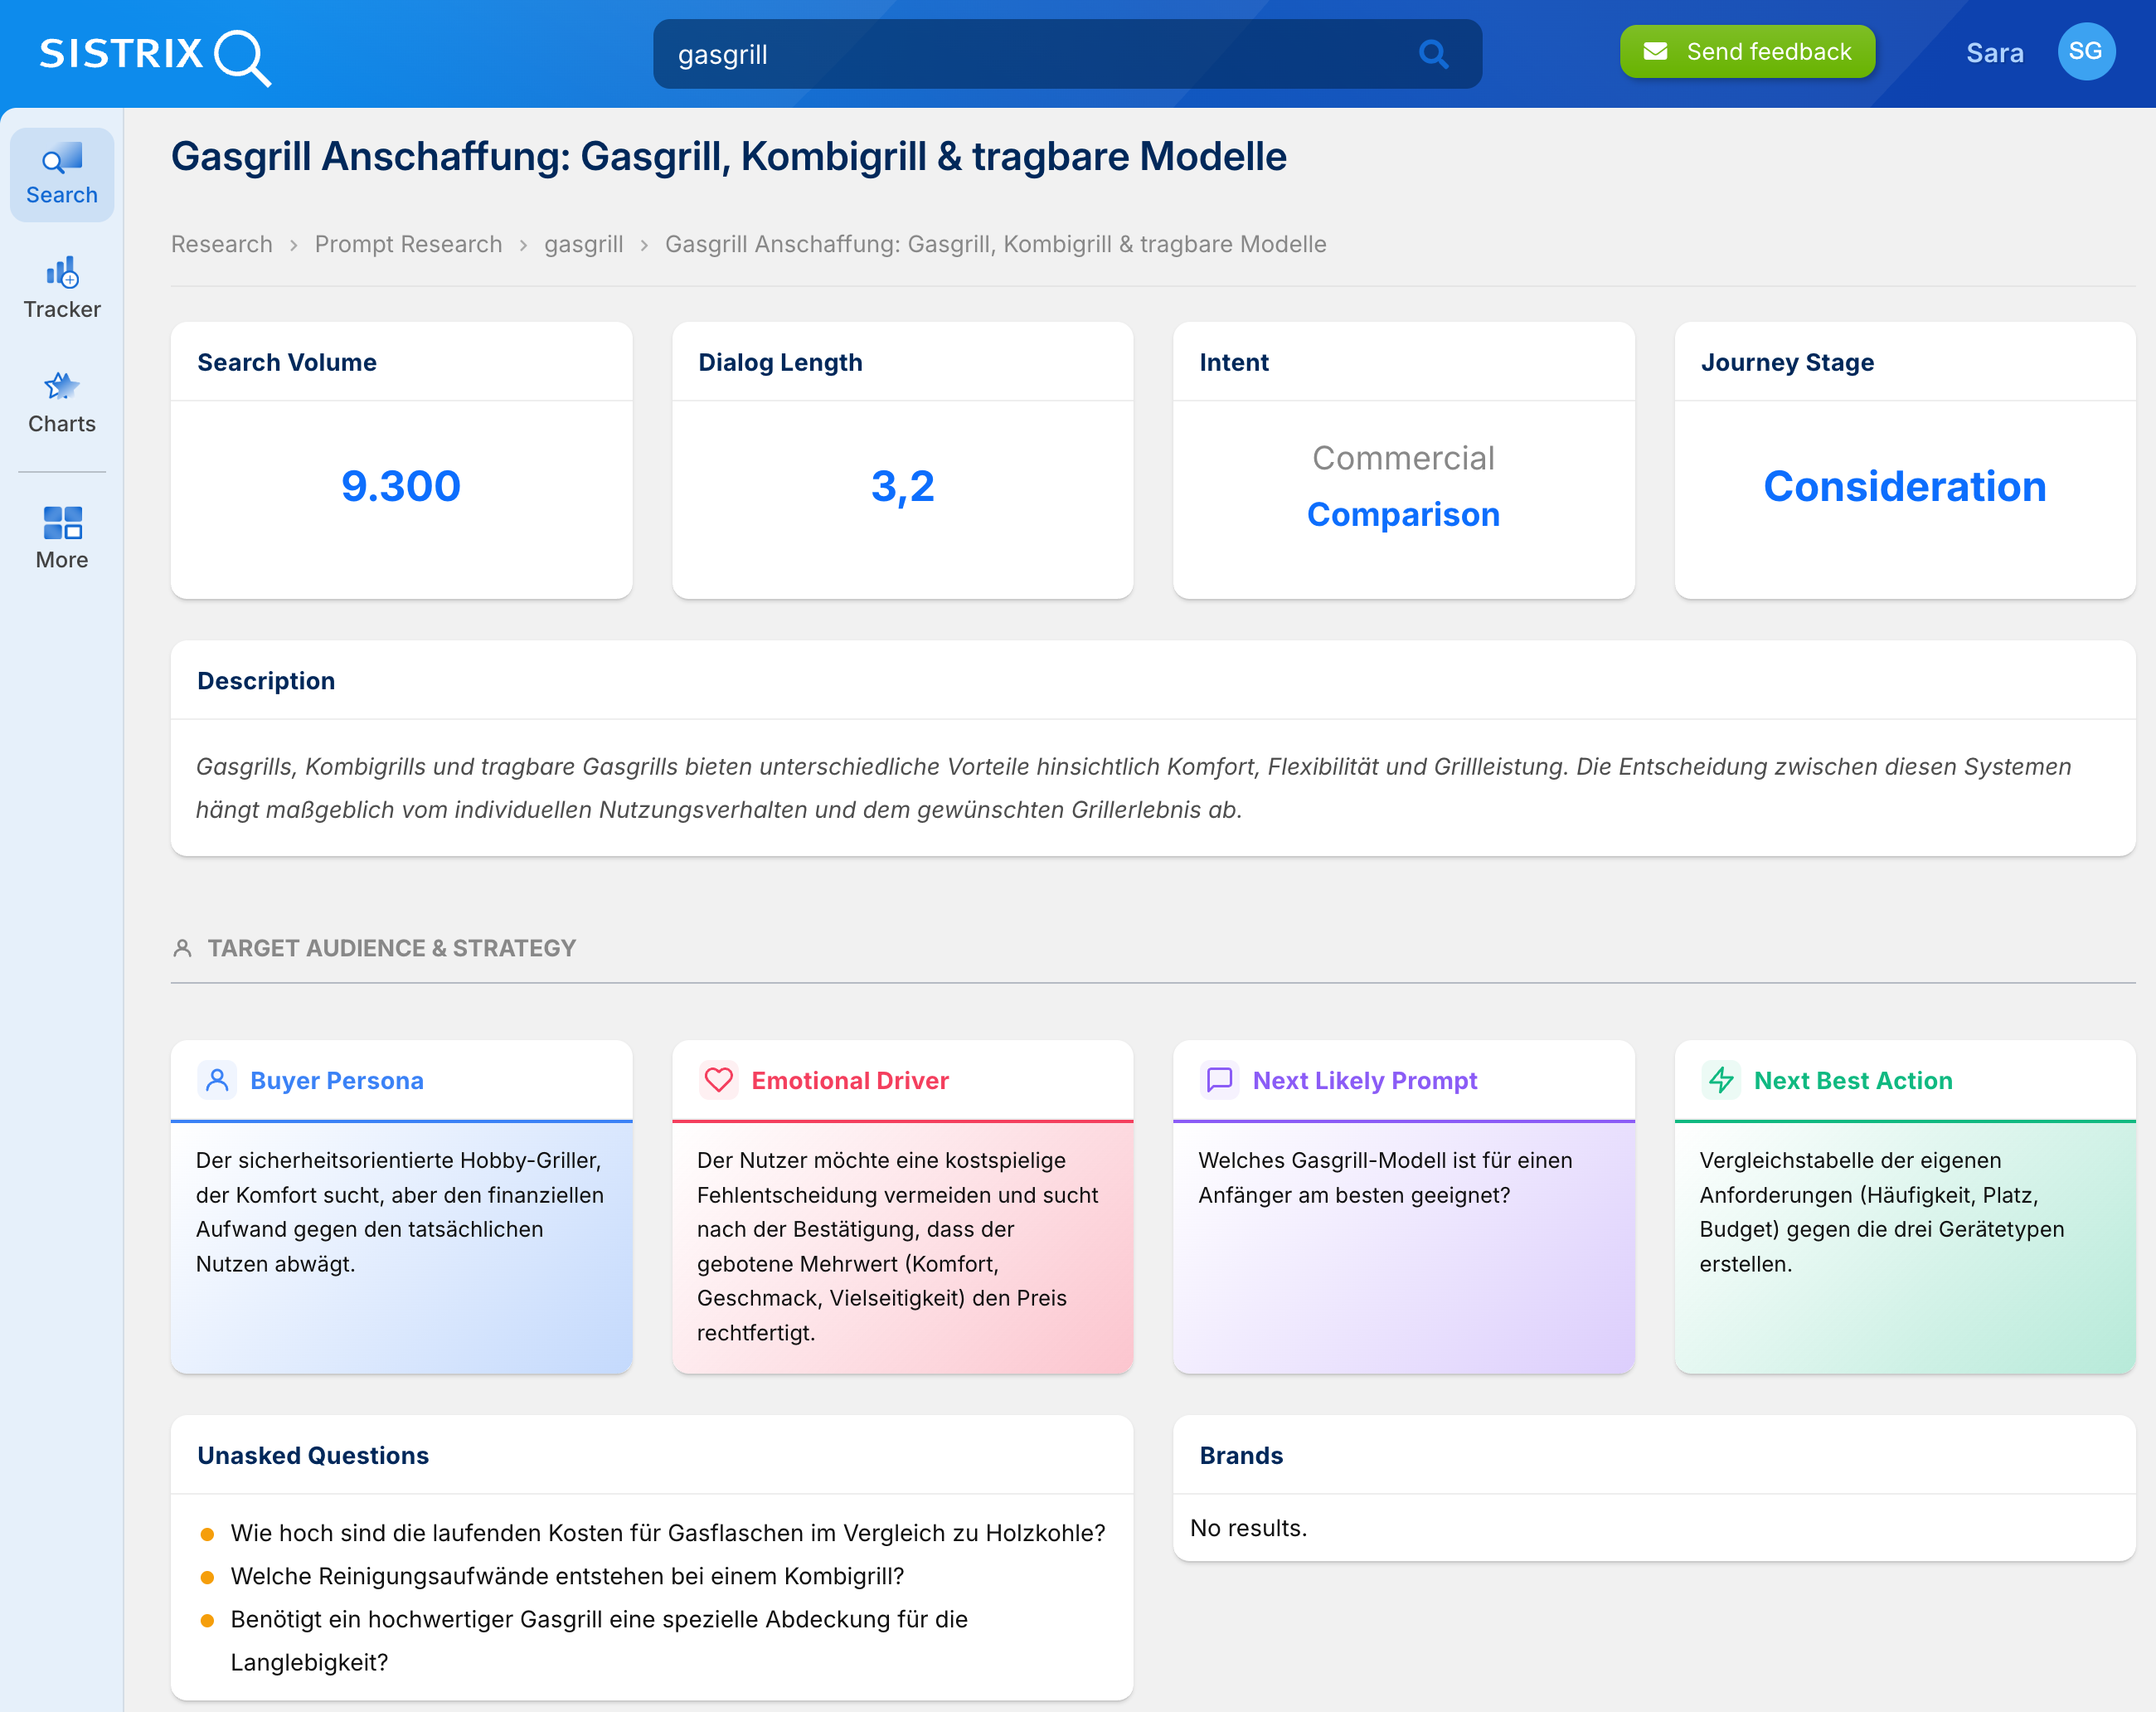The height and width of the screenshot is (1712, 2156).
Task: Click the Next Best Action lightning icon
Action: coord(1721,1080)
